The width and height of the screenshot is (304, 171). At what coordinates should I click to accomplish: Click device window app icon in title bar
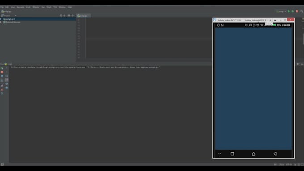click(x=215, y=20)
